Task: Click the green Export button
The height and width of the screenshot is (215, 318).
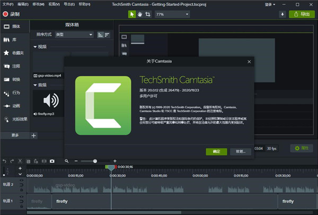Action: [302, 14]
